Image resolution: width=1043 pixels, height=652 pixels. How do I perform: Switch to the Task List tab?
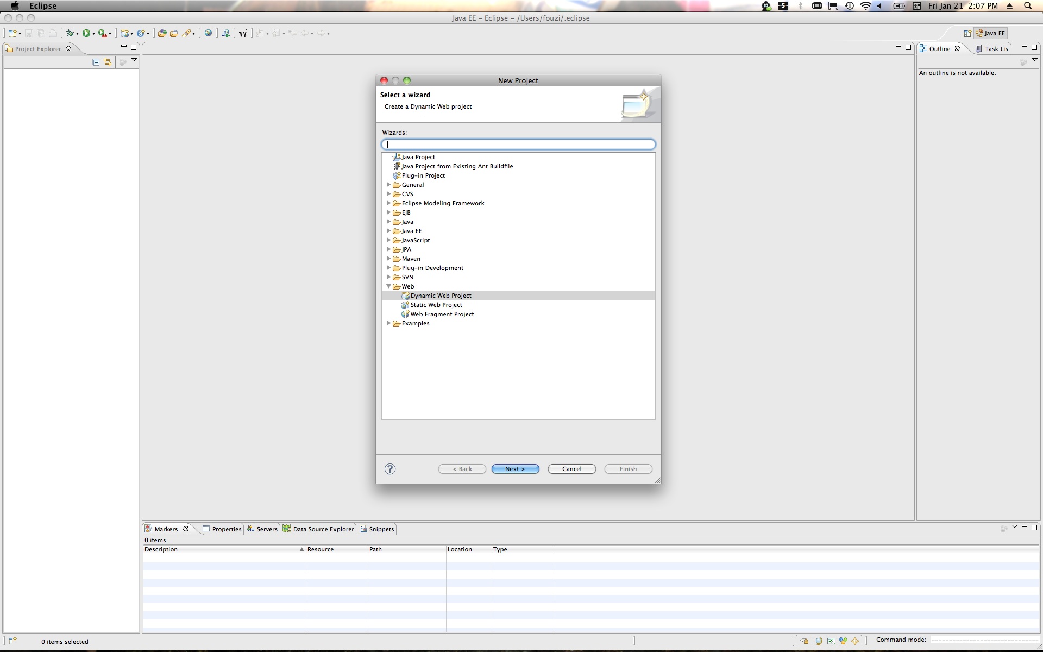click(992, 49)
